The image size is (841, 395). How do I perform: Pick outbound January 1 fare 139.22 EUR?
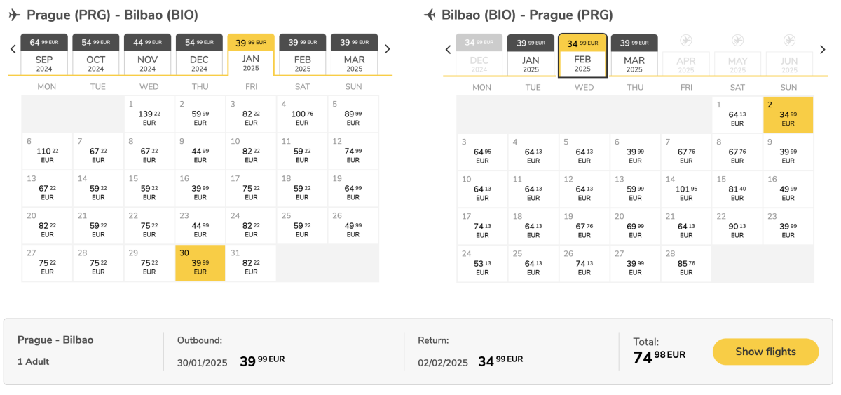coord(149,114)
